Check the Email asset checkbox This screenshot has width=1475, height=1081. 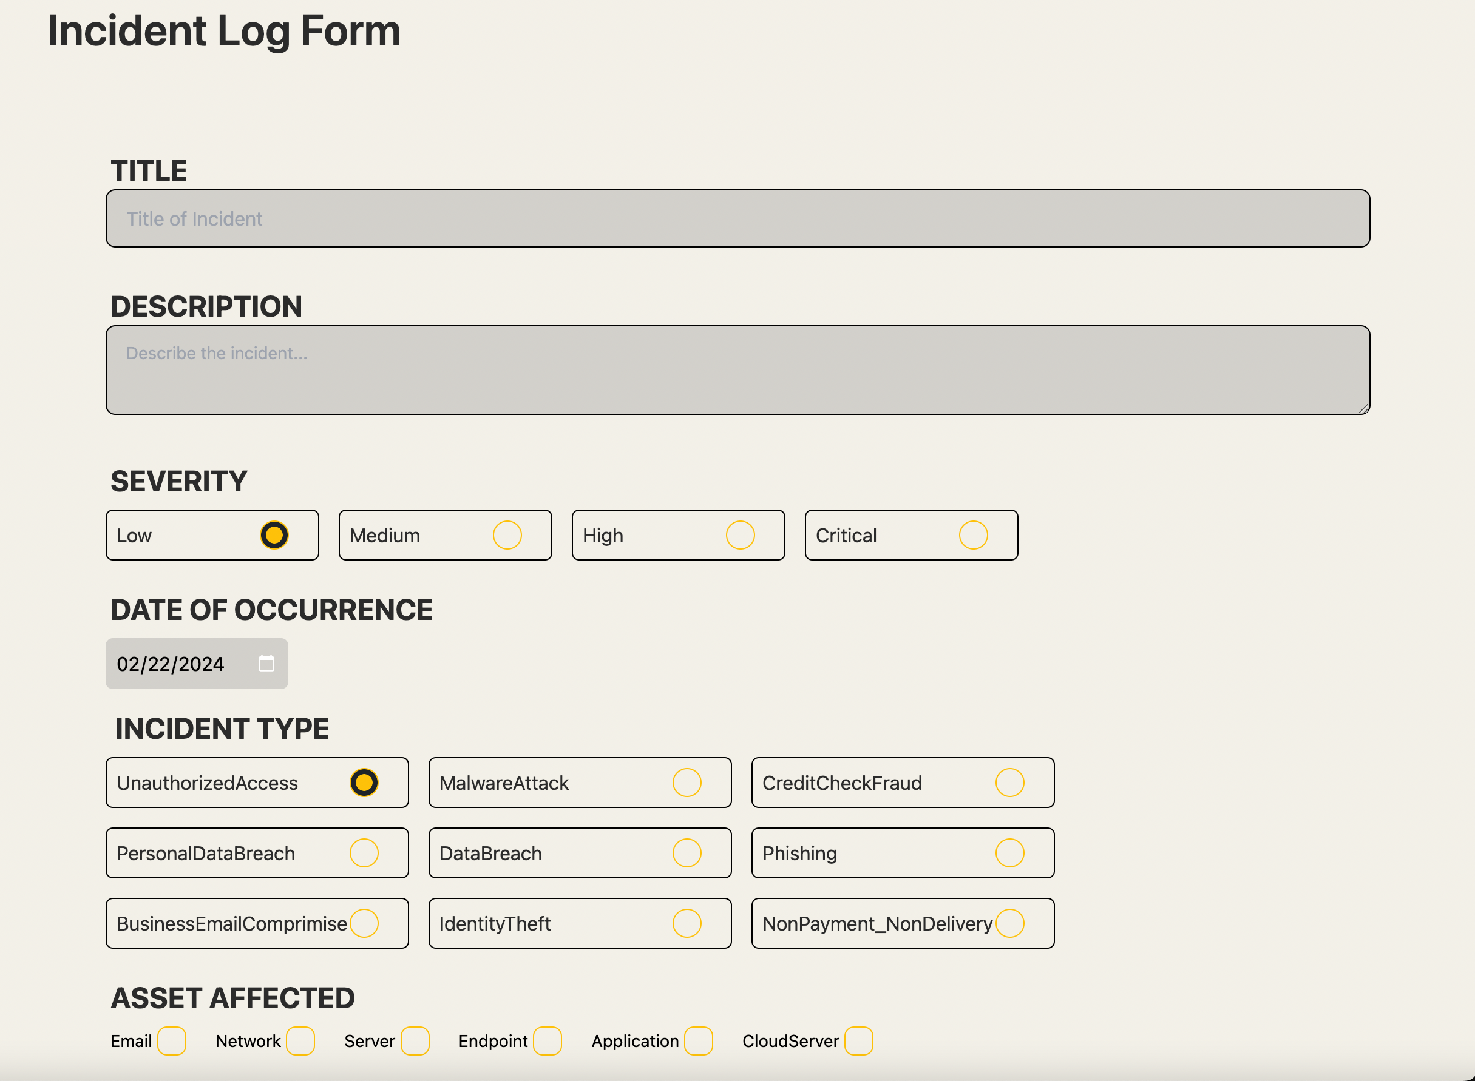pos(172,1041)
